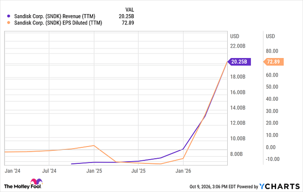Click the -10.00 EPS axis label
Image resolution: width=303 pixels, height=192 pixels.
point(273,159)
